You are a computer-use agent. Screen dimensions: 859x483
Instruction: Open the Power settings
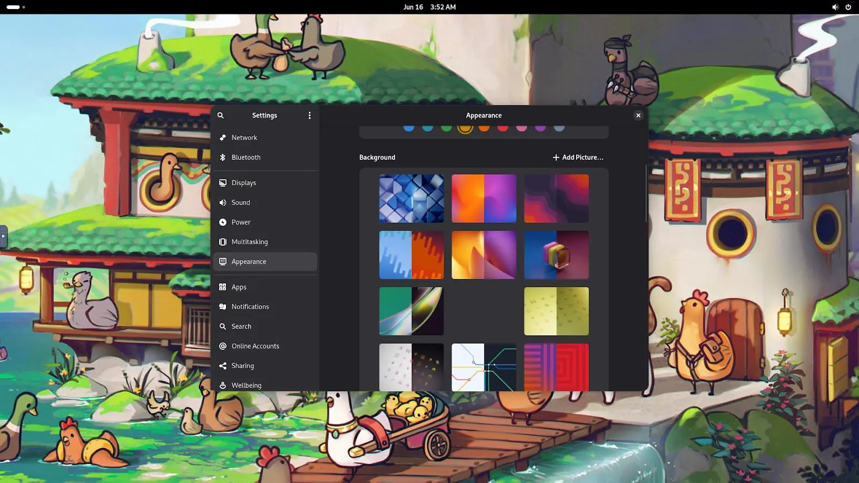click(x=265, y=222)
